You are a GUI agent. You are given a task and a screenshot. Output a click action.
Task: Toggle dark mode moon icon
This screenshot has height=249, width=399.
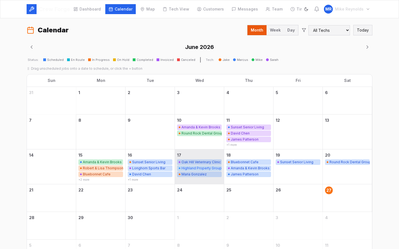pos(306,9)
